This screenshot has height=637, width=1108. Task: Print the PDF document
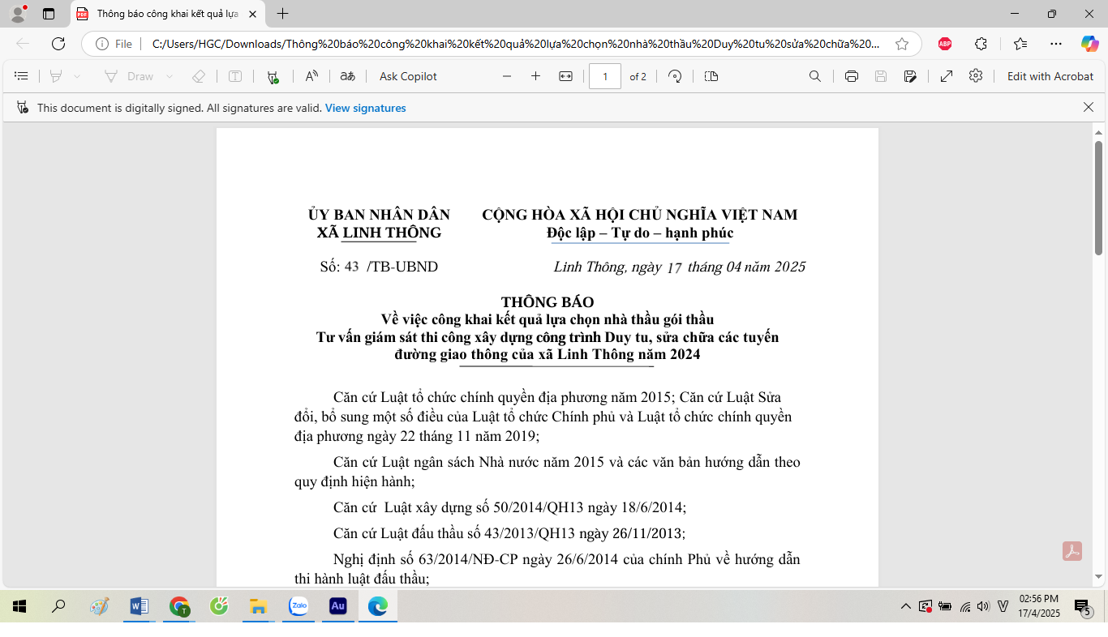pos(852,76)
